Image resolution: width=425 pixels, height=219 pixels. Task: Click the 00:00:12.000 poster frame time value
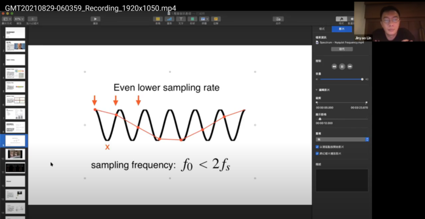tap(324, 123)
